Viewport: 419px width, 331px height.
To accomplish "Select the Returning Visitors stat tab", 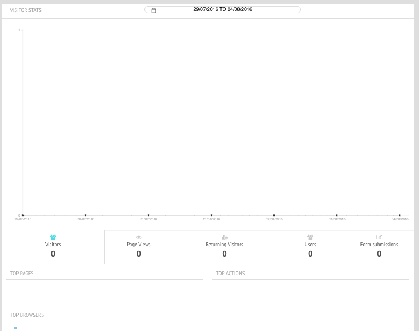I will (224, 247).
